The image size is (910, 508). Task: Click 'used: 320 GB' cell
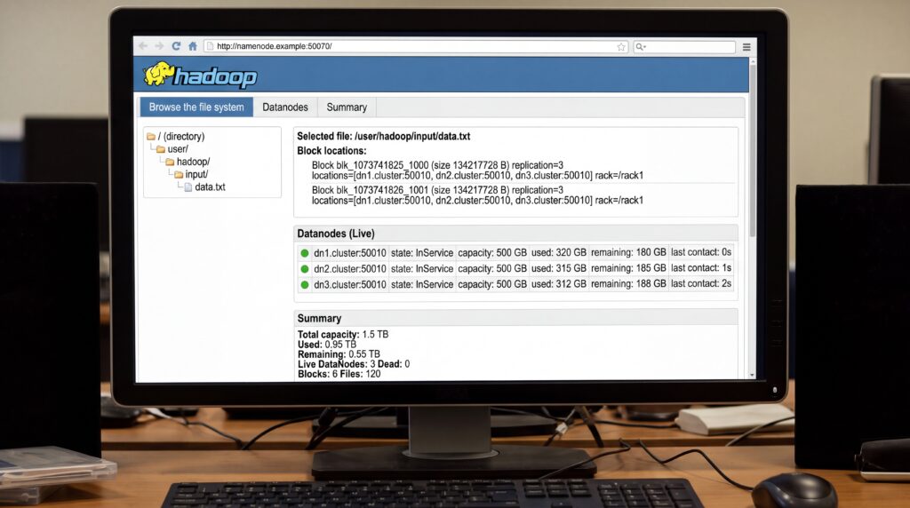pyautogui.click(x=559, y=253)
